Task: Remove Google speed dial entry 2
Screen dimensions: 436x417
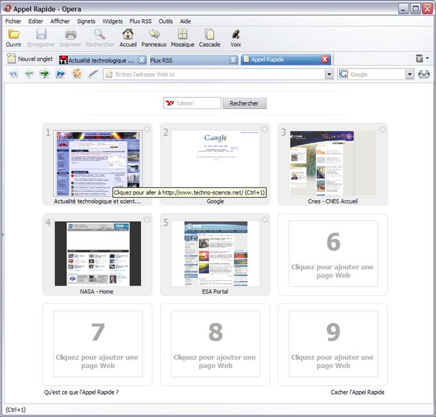Action: 265,129
